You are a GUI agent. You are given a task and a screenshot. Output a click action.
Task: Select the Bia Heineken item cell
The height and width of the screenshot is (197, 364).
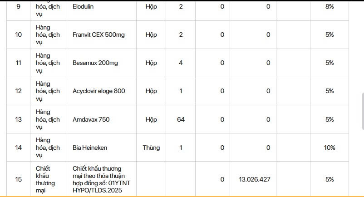tap(90, 148)
